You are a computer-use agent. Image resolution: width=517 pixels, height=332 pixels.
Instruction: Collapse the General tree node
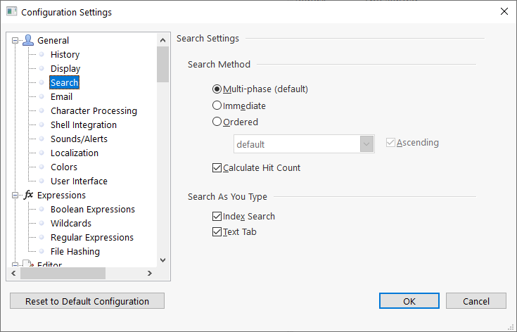[x=15, y=41]
